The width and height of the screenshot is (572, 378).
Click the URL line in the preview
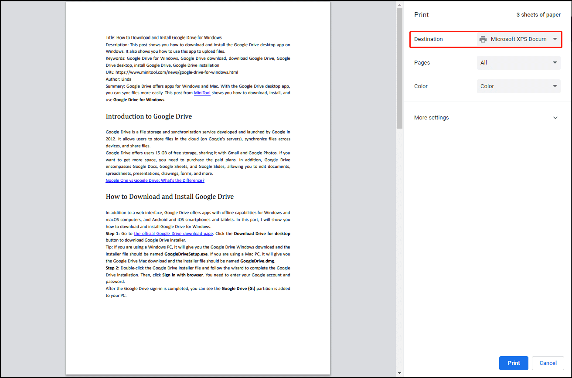coord(172,72)
